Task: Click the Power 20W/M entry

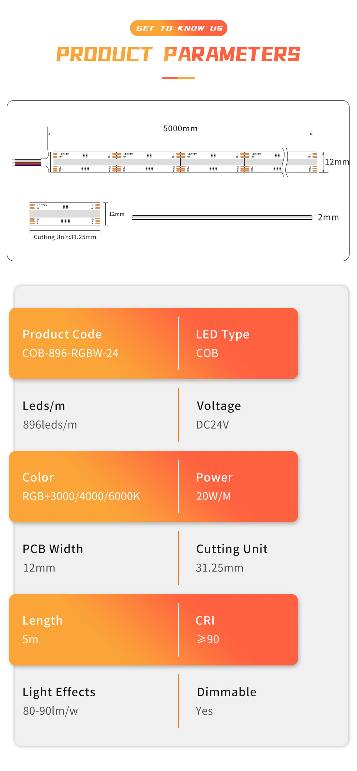Action: click(x=214, y=487)
